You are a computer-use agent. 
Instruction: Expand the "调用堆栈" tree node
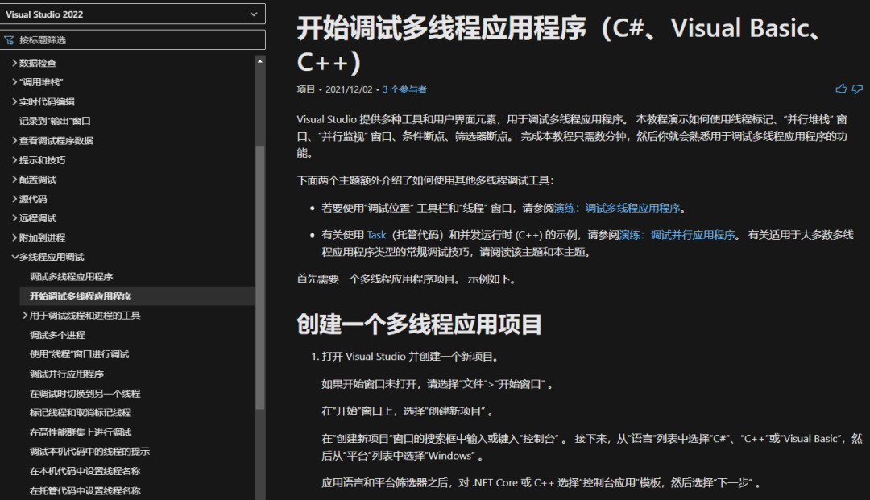coord(14,82)
